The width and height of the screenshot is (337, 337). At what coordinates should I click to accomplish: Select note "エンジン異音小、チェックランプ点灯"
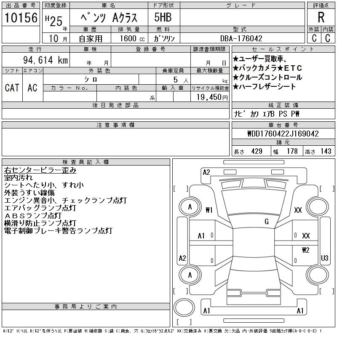(65, 201)
